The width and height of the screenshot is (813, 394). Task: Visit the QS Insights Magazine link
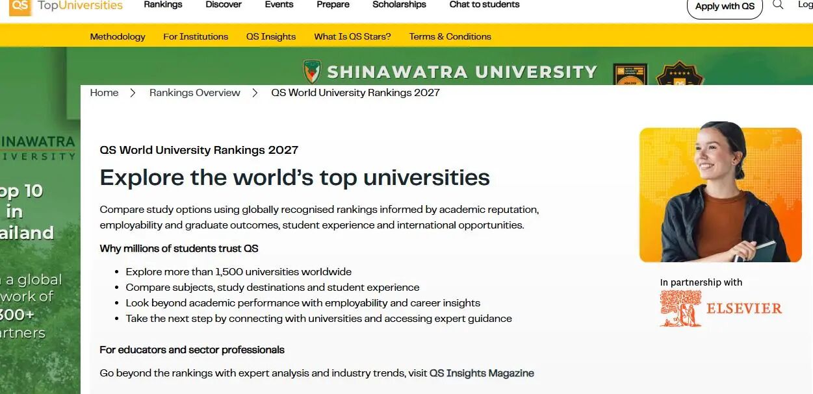(482, 373)
